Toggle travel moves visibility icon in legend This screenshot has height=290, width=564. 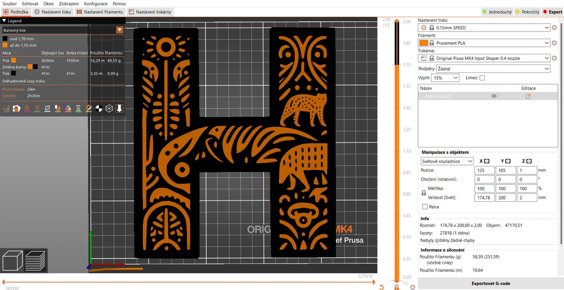pos(7,108)
